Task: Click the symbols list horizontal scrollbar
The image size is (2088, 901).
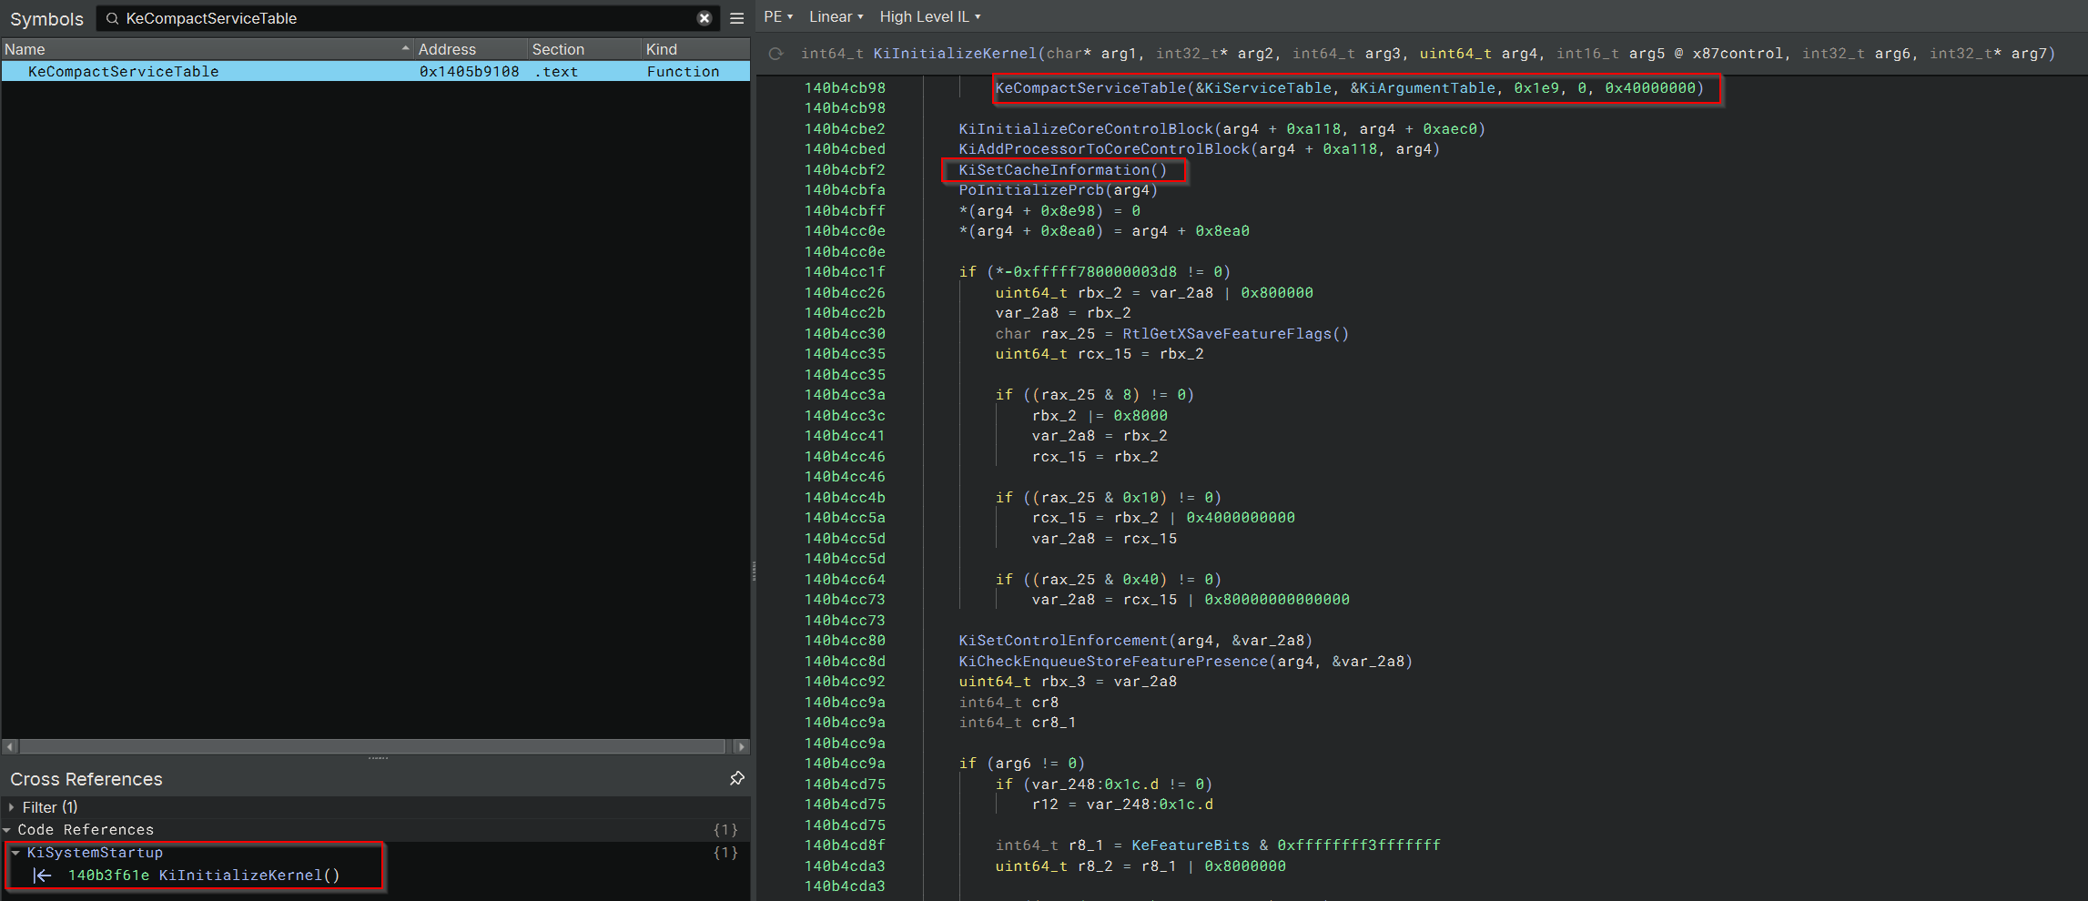Action: point(373,746)
